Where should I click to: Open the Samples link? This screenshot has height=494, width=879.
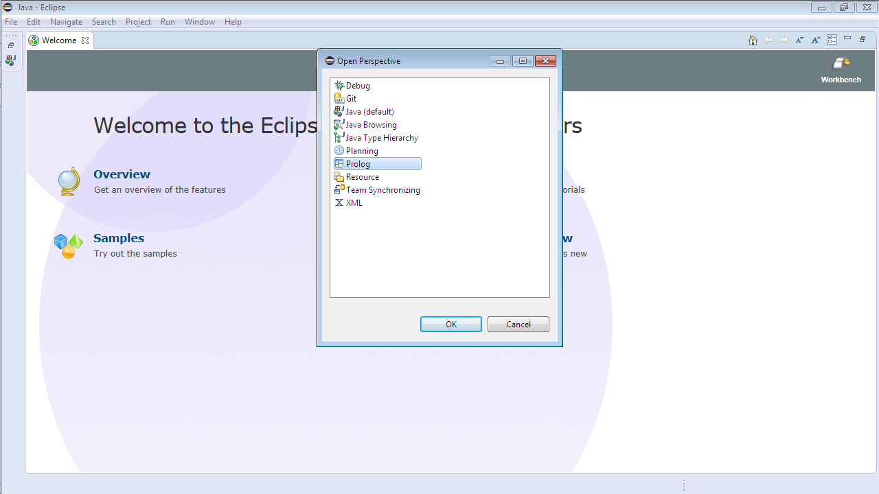(119, 238)
